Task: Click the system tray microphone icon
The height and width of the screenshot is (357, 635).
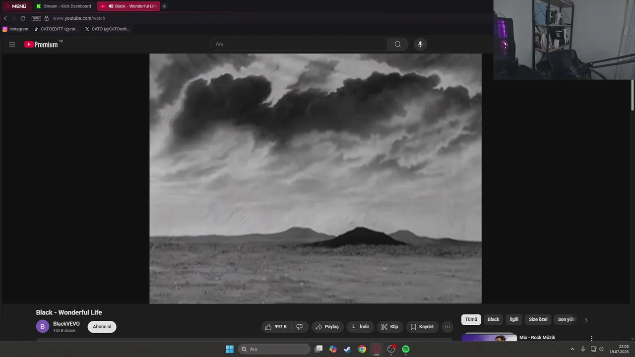Action: [583, 349]
